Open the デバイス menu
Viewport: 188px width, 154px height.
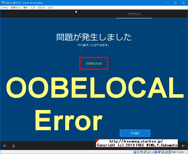41,8
